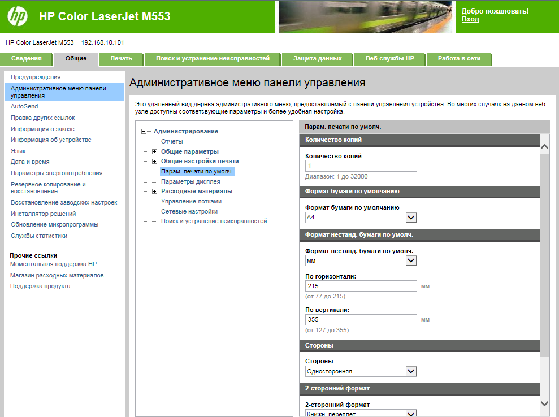Open the AutoSend sidebar link
This screenshot has height=417, width=559.
point(24,107)
